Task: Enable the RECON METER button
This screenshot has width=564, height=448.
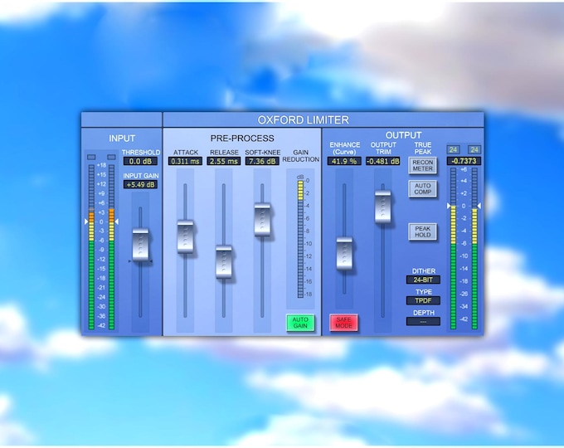Action: point(423,166)
